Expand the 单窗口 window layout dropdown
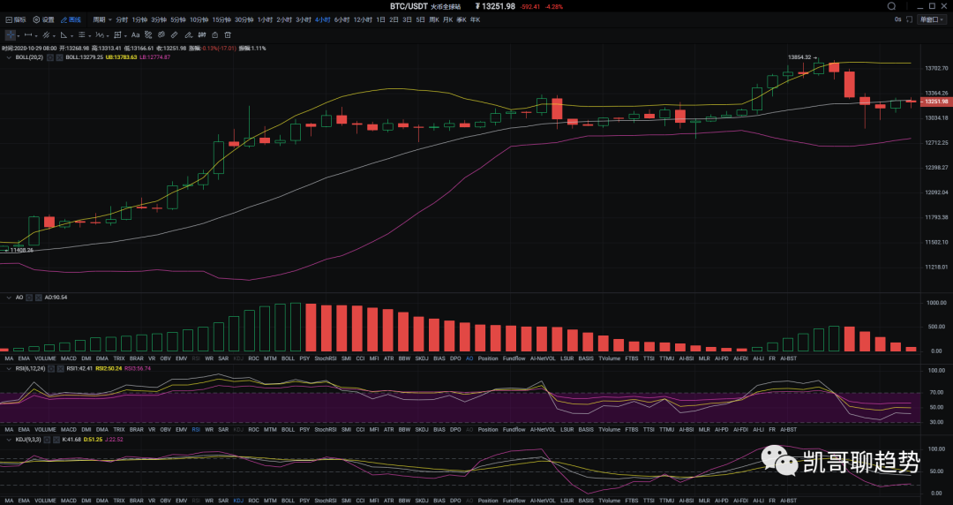The height and width of the screenshot is (505, 953). click(x=928, y=19)
